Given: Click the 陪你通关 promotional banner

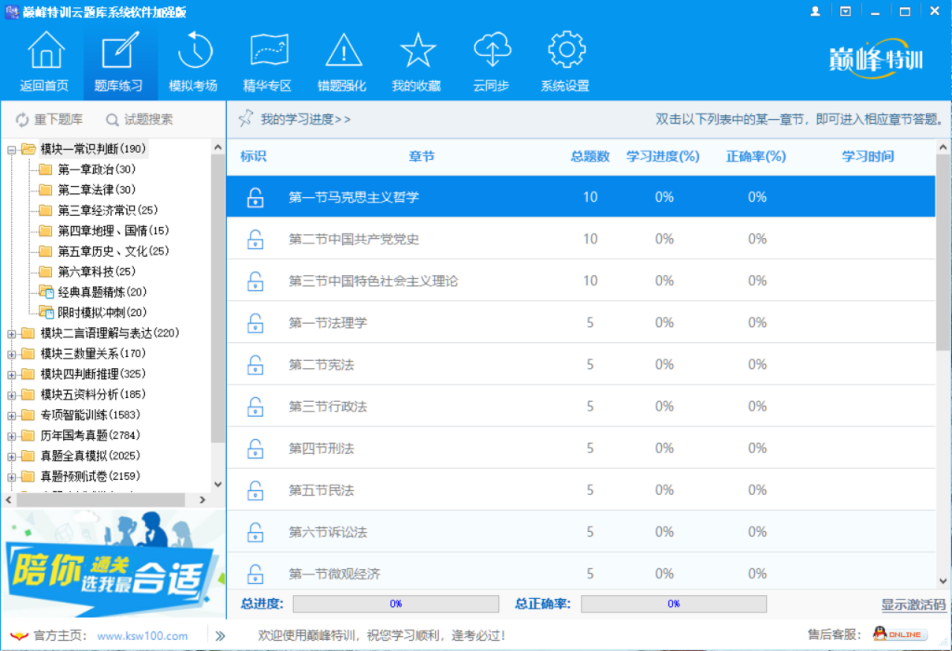Looking at the screenshot, I should pos(113,563).
